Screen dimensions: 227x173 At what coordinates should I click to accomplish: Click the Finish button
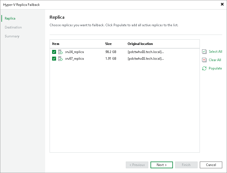click(186, 165)
